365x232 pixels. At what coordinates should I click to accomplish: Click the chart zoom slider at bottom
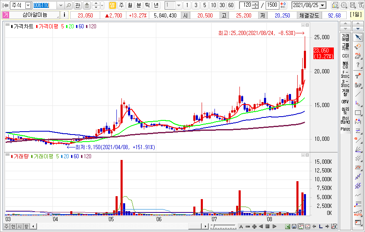point(223,227)
